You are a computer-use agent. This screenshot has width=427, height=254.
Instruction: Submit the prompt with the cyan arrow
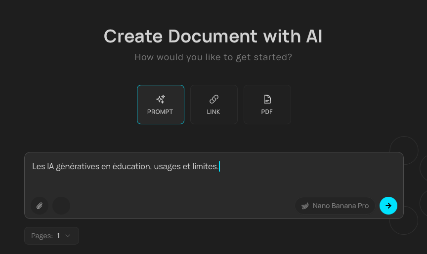pyautogui.click(x=388, y=206)
